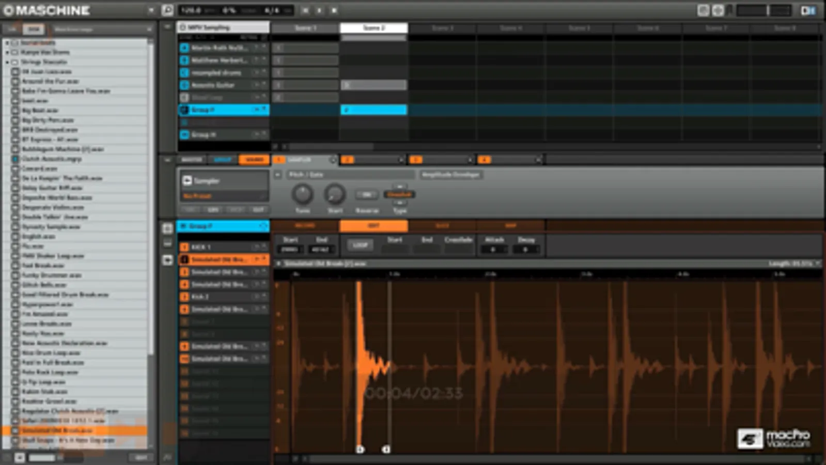Open the Scene 1 tab

point(305,28)
